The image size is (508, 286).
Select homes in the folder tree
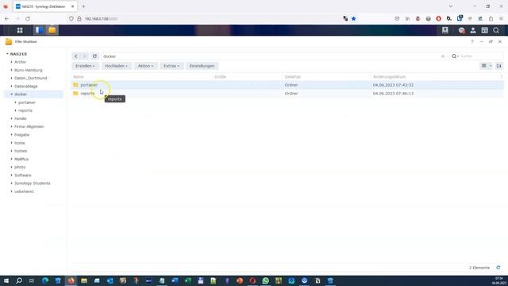[x=21, y=151]
